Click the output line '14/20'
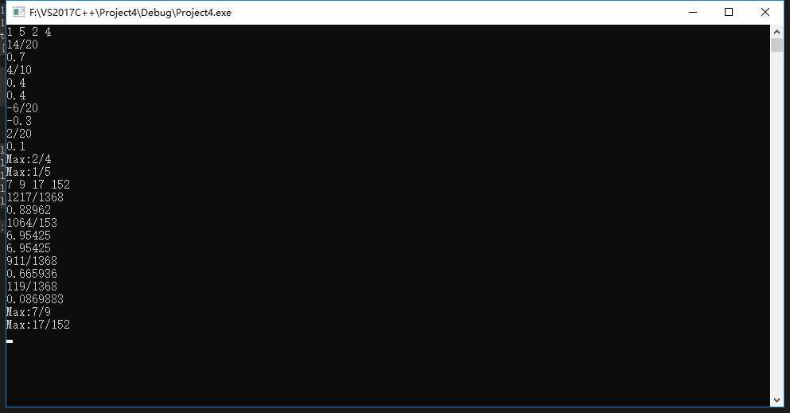The width and height of the screenshot is (790, 413). 22,45
